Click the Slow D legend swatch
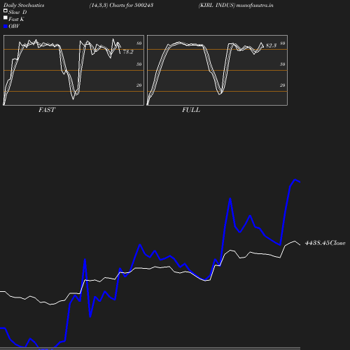This screenshot has height=350, width=350. tap(6, 10)
